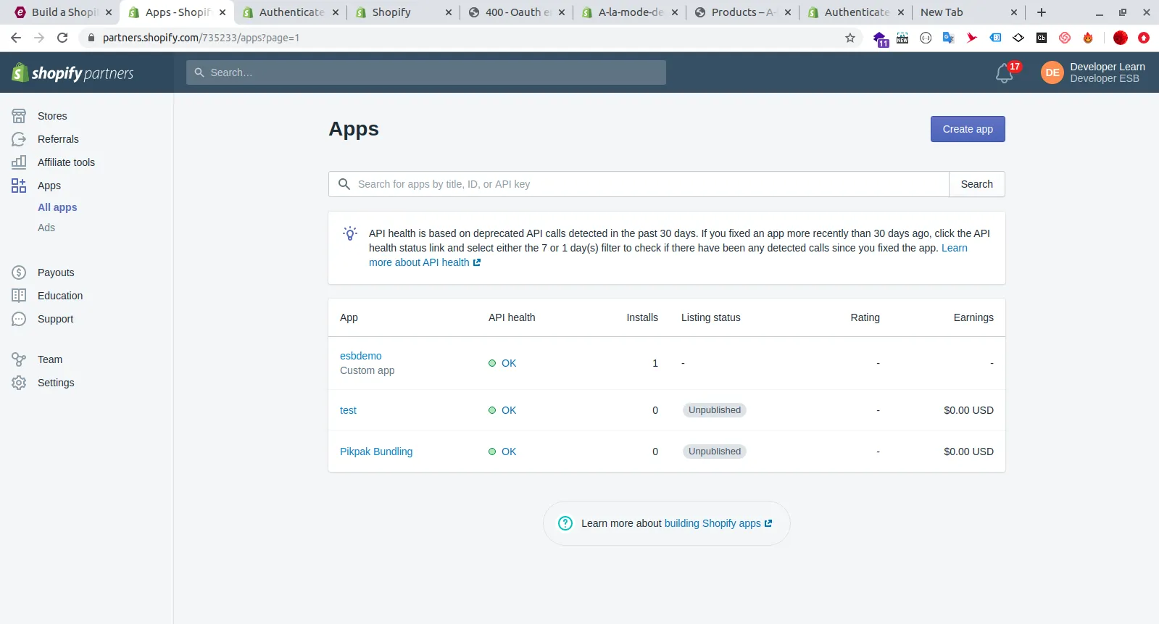Open the test app link
The width and height of the screenshot is (1159, 624).
348,410
